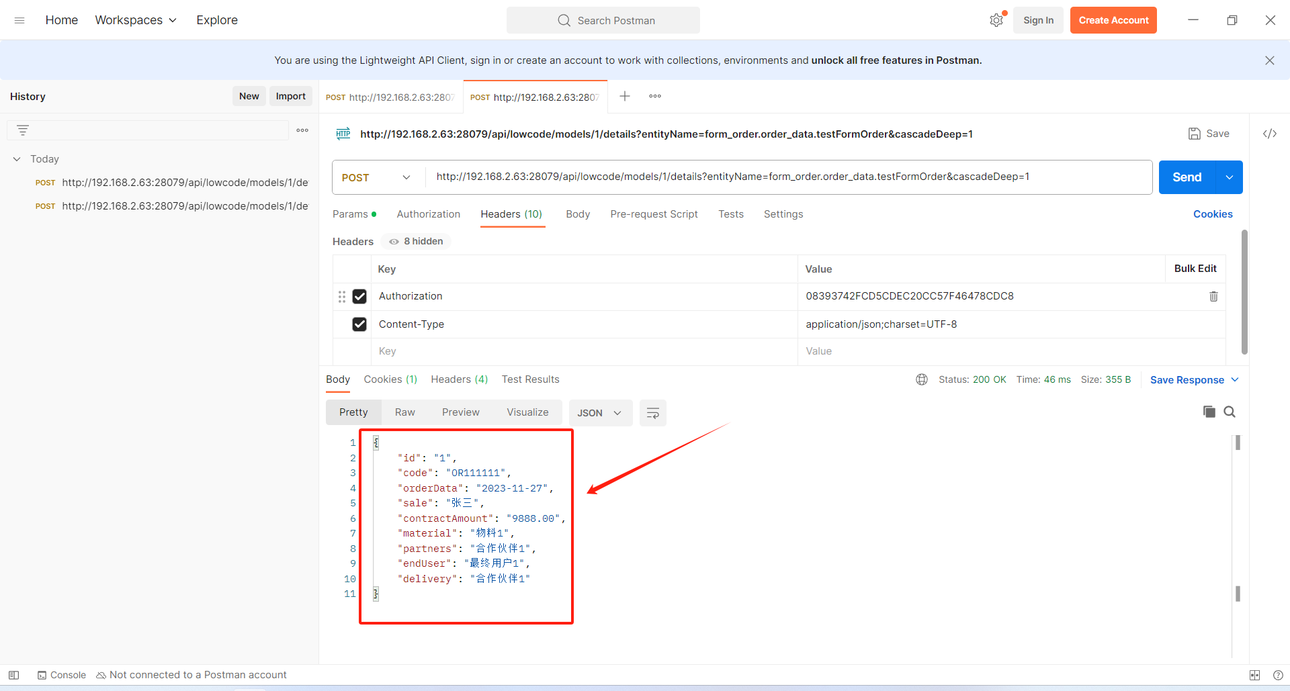1290x691 pixels.
Task: Delete the Authorization header row
Action: pyautogui.click(x=1213, y=296)
